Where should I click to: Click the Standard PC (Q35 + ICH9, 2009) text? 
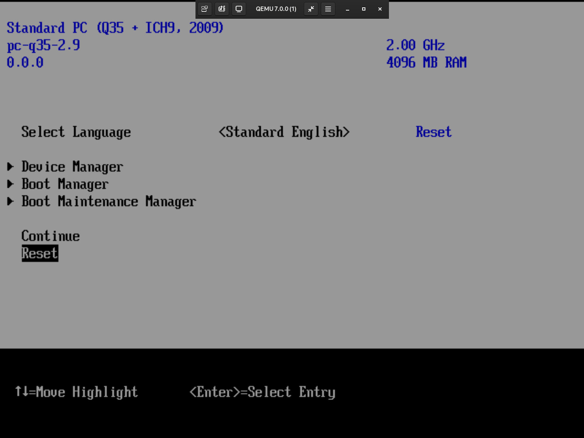coord(115,28)
